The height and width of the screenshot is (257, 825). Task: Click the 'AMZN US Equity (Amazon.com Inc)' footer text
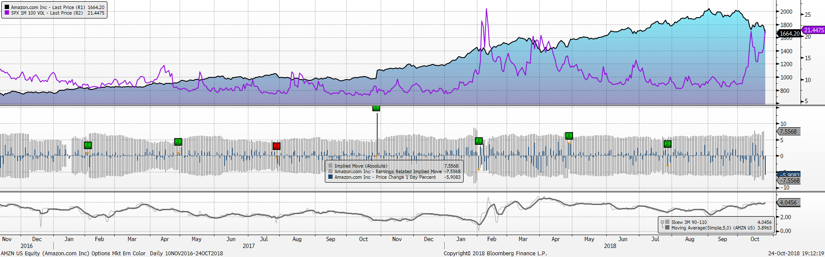point(45,254)
